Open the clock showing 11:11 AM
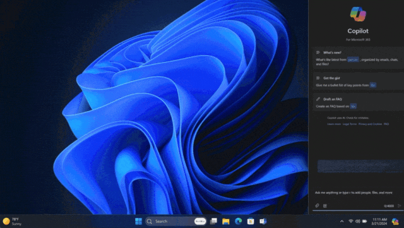 click(379, 221)
